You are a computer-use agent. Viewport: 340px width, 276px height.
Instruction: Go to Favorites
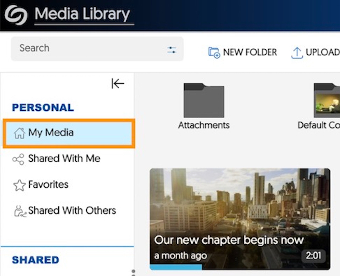(48, 185)
